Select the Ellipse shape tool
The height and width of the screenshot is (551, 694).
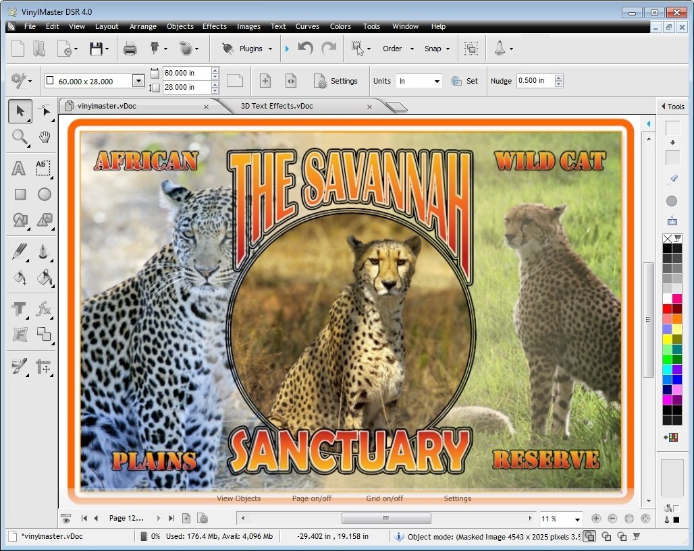tap(43, 194)
